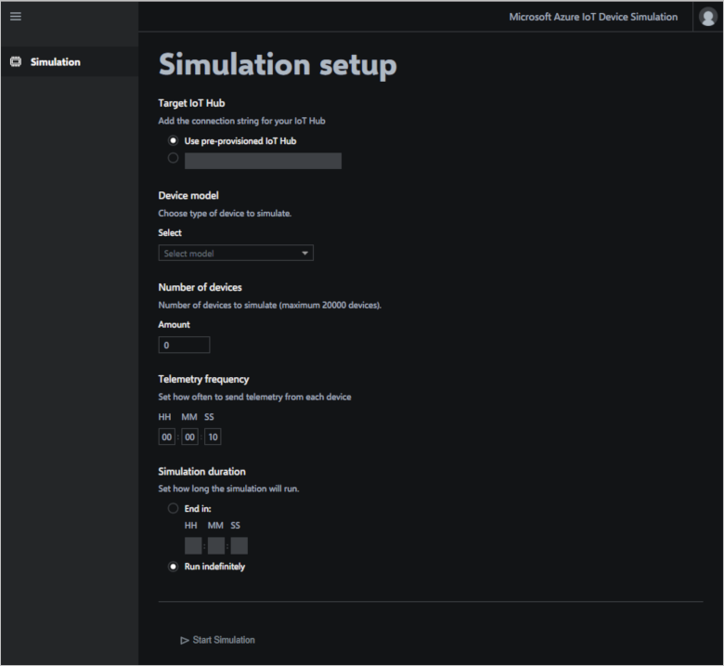Click the Telemetry frequency SS field showing 10
This screenshot has height=666, width=724.
[x=213, y=437]
